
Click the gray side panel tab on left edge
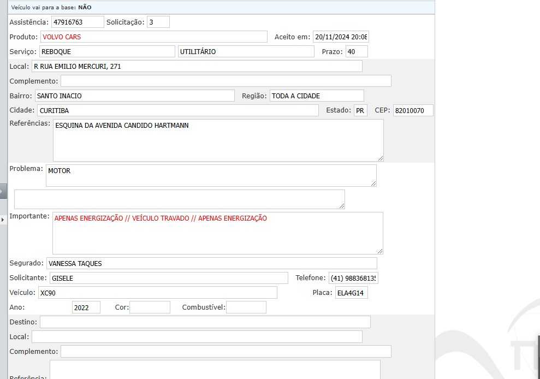[x=3, y=191]
